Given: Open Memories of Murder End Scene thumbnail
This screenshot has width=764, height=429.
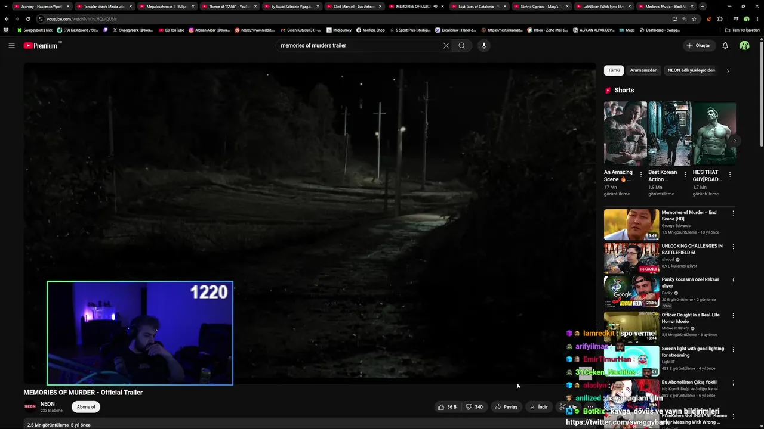Looking at the screenshot, I should (631, 224).
